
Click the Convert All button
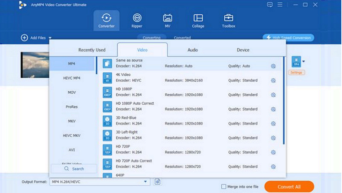(289, 187)
